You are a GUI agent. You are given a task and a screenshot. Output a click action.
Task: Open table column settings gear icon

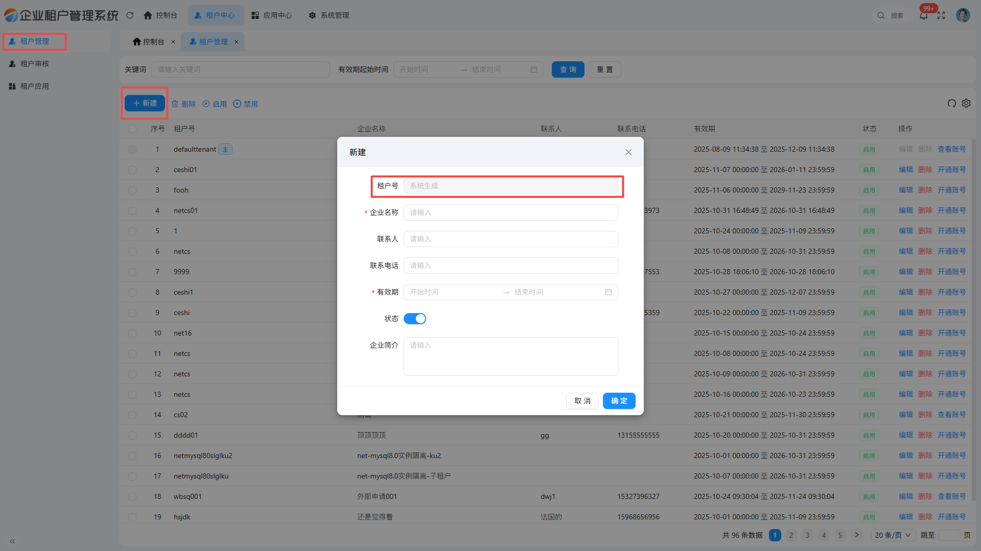pyautogui.click(x=966, y=104)
